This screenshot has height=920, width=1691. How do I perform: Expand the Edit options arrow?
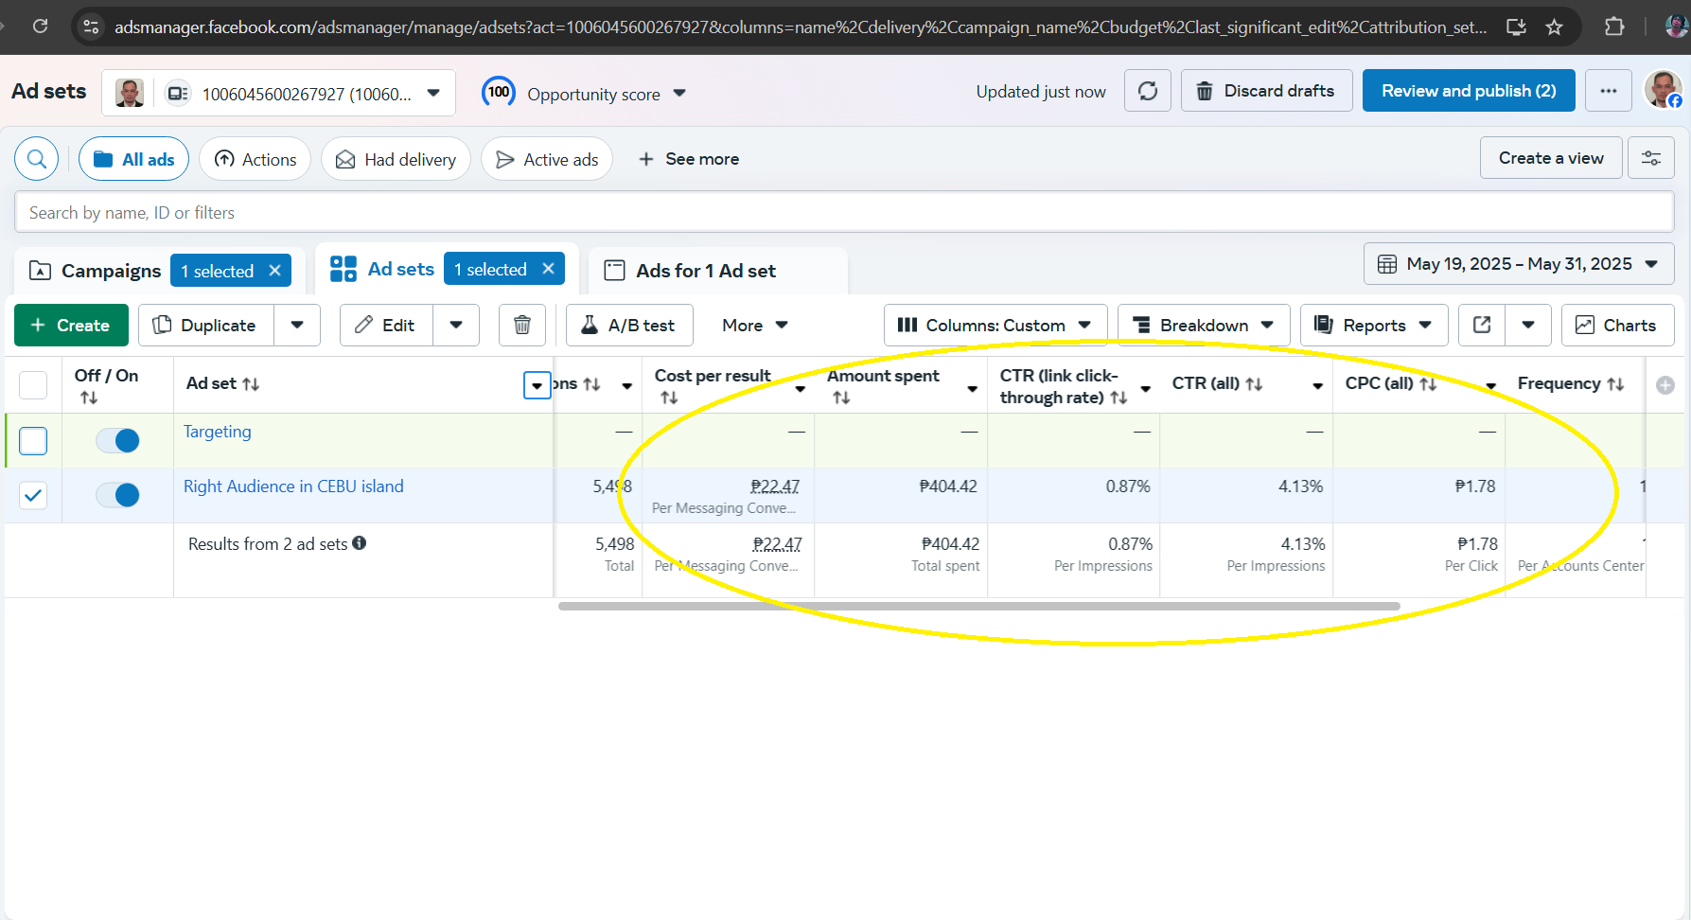[456, 325]
